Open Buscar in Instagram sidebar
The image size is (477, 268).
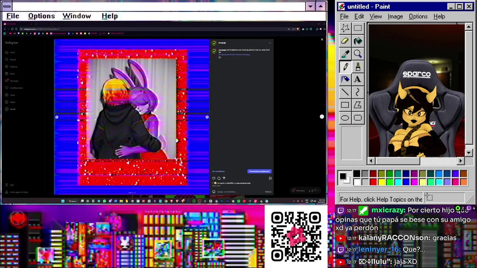point(11,60)
